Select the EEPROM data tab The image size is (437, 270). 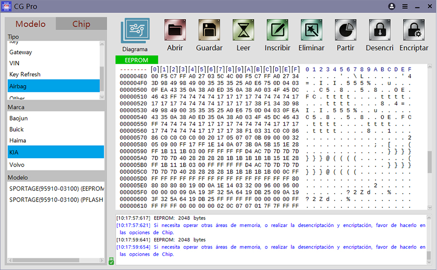[136, 60]
